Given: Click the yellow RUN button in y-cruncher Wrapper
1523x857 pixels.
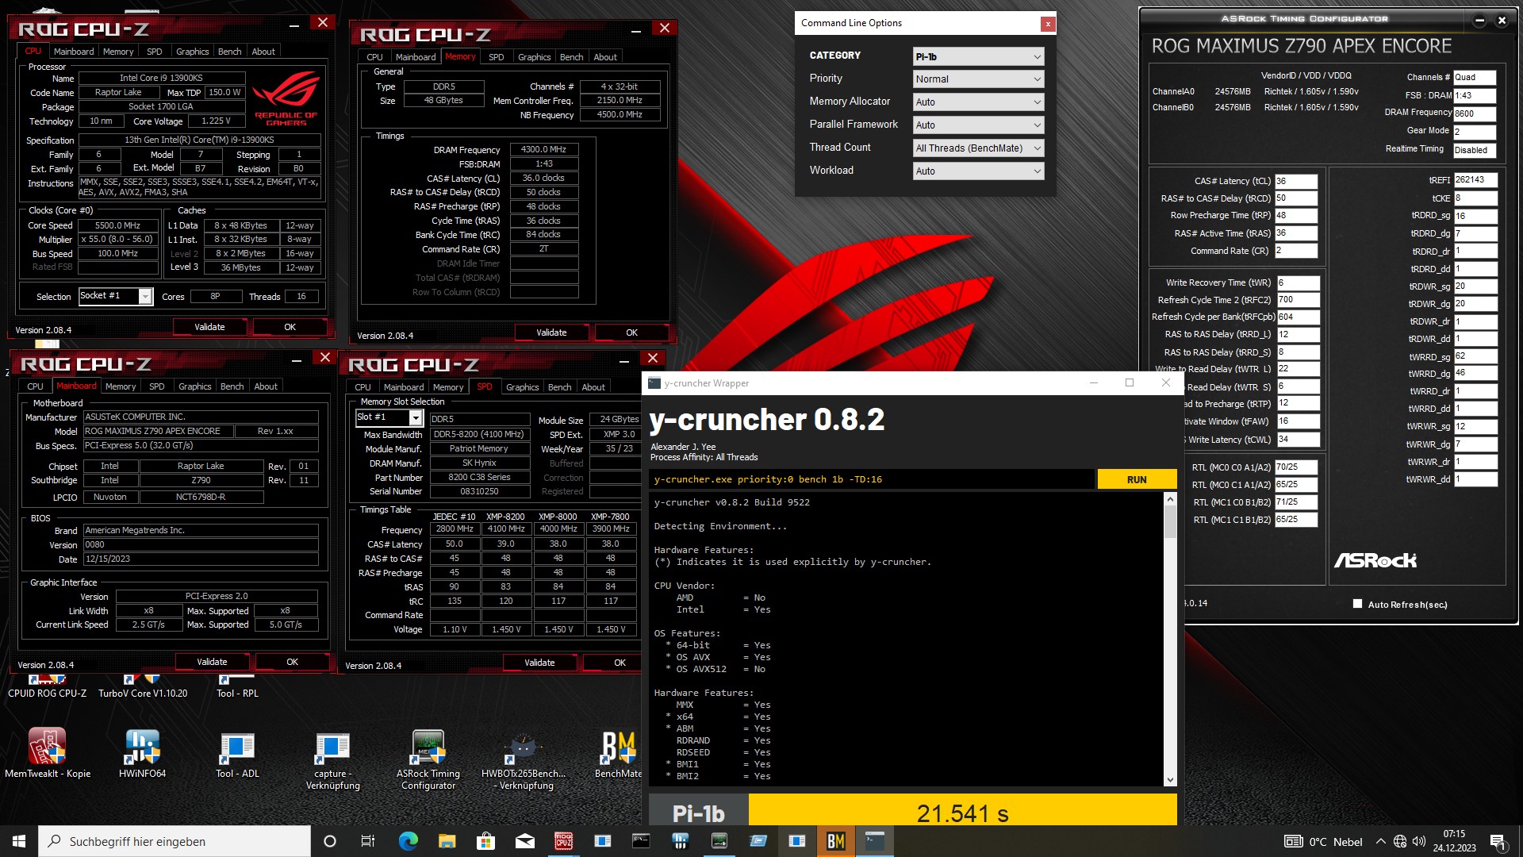Looking at the screenshot, I should coord(1137,479).
